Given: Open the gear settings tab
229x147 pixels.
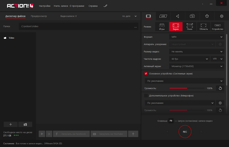Looking at the screenshot, I should [221, 16].
